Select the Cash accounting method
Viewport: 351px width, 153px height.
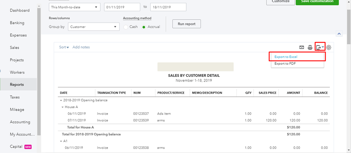(126, 27)
